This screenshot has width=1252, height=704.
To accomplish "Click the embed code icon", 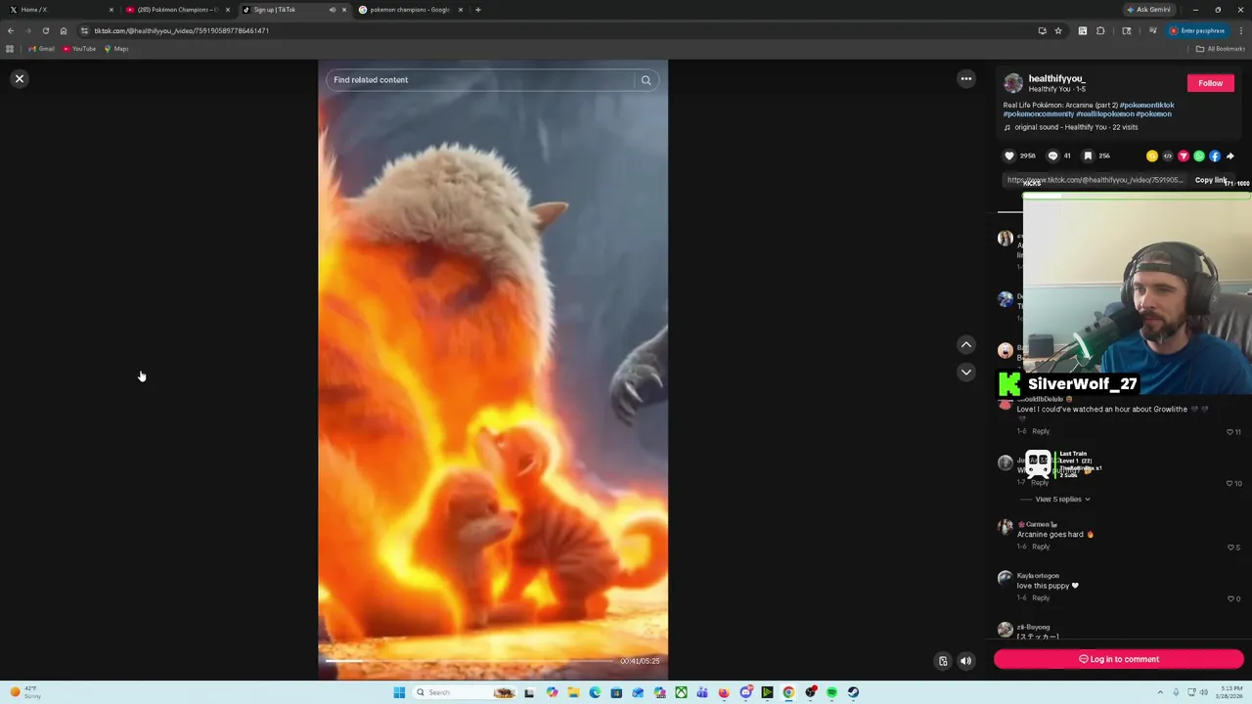I will [x=1168, y=155].
